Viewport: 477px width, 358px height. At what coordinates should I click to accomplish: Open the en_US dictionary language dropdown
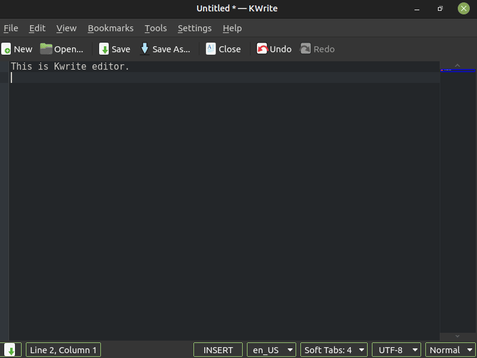click(272, 350)
